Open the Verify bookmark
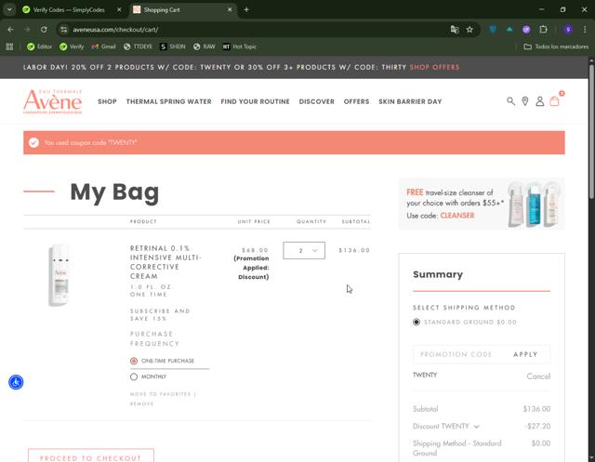Viewport: 595px width, 462px height. coord(72,46)
